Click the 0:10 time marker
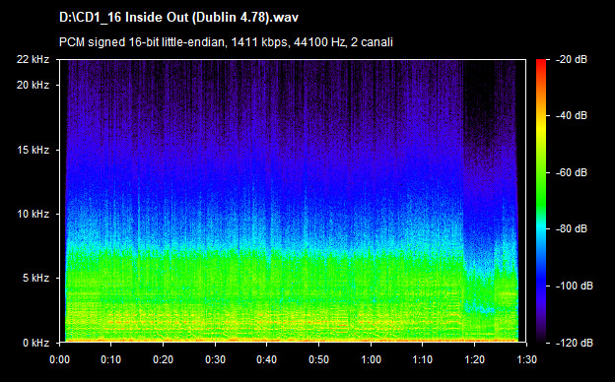The width and height of the screenshot is (615, 382). click(x=111, y=359)
